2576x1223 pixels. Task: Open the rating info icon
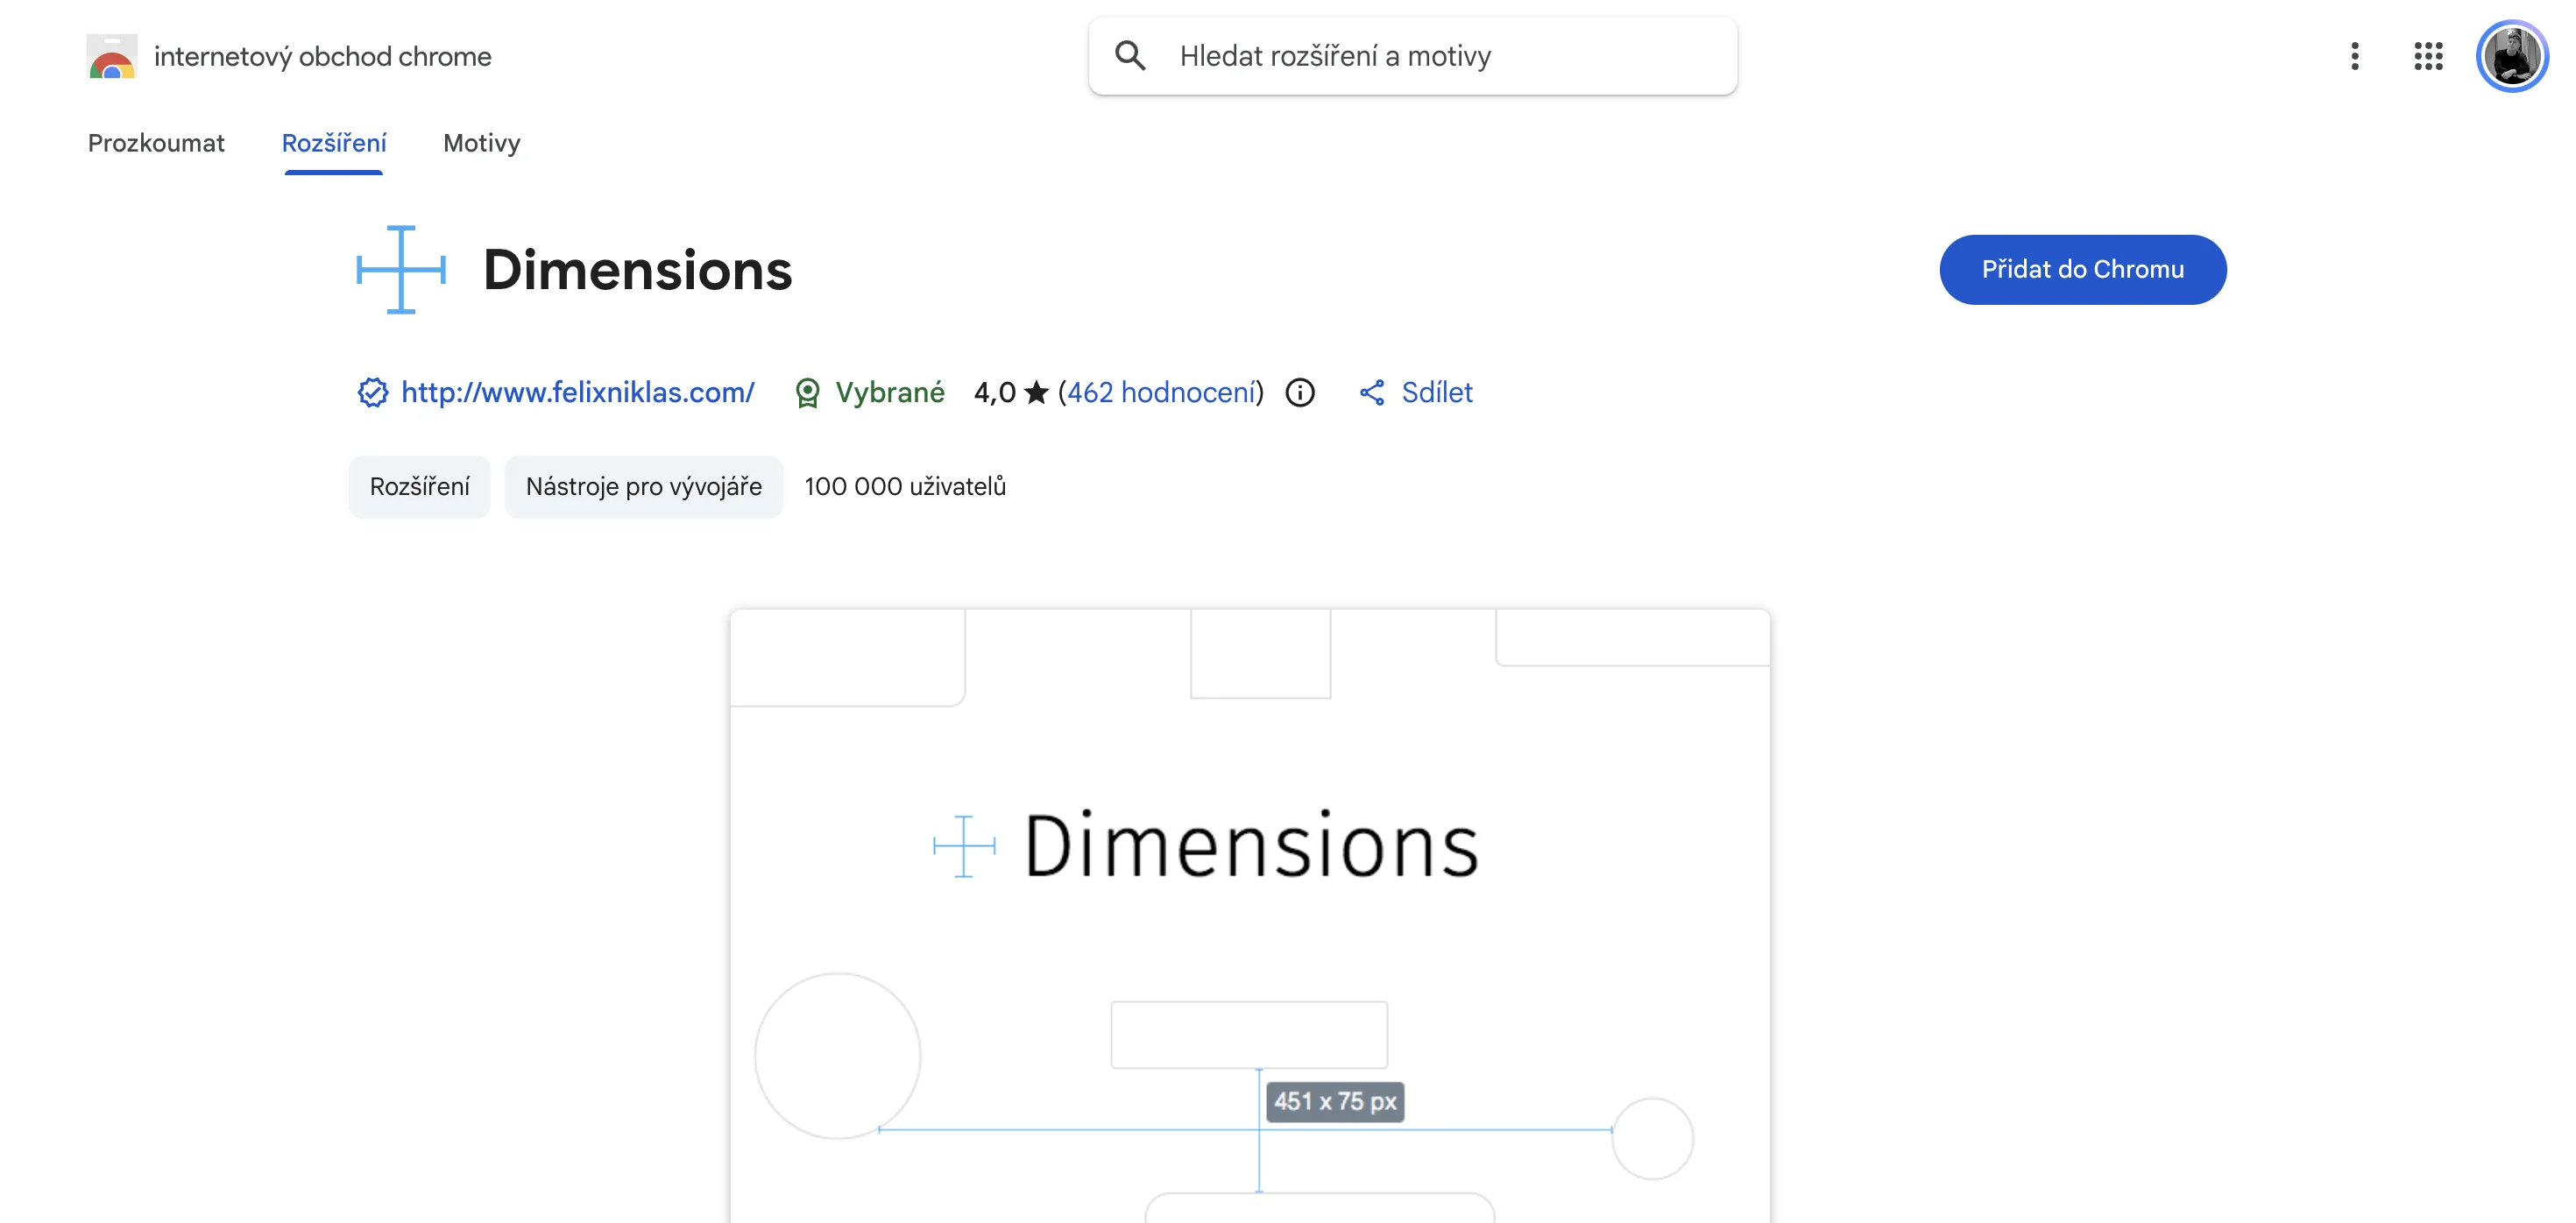1299,393
